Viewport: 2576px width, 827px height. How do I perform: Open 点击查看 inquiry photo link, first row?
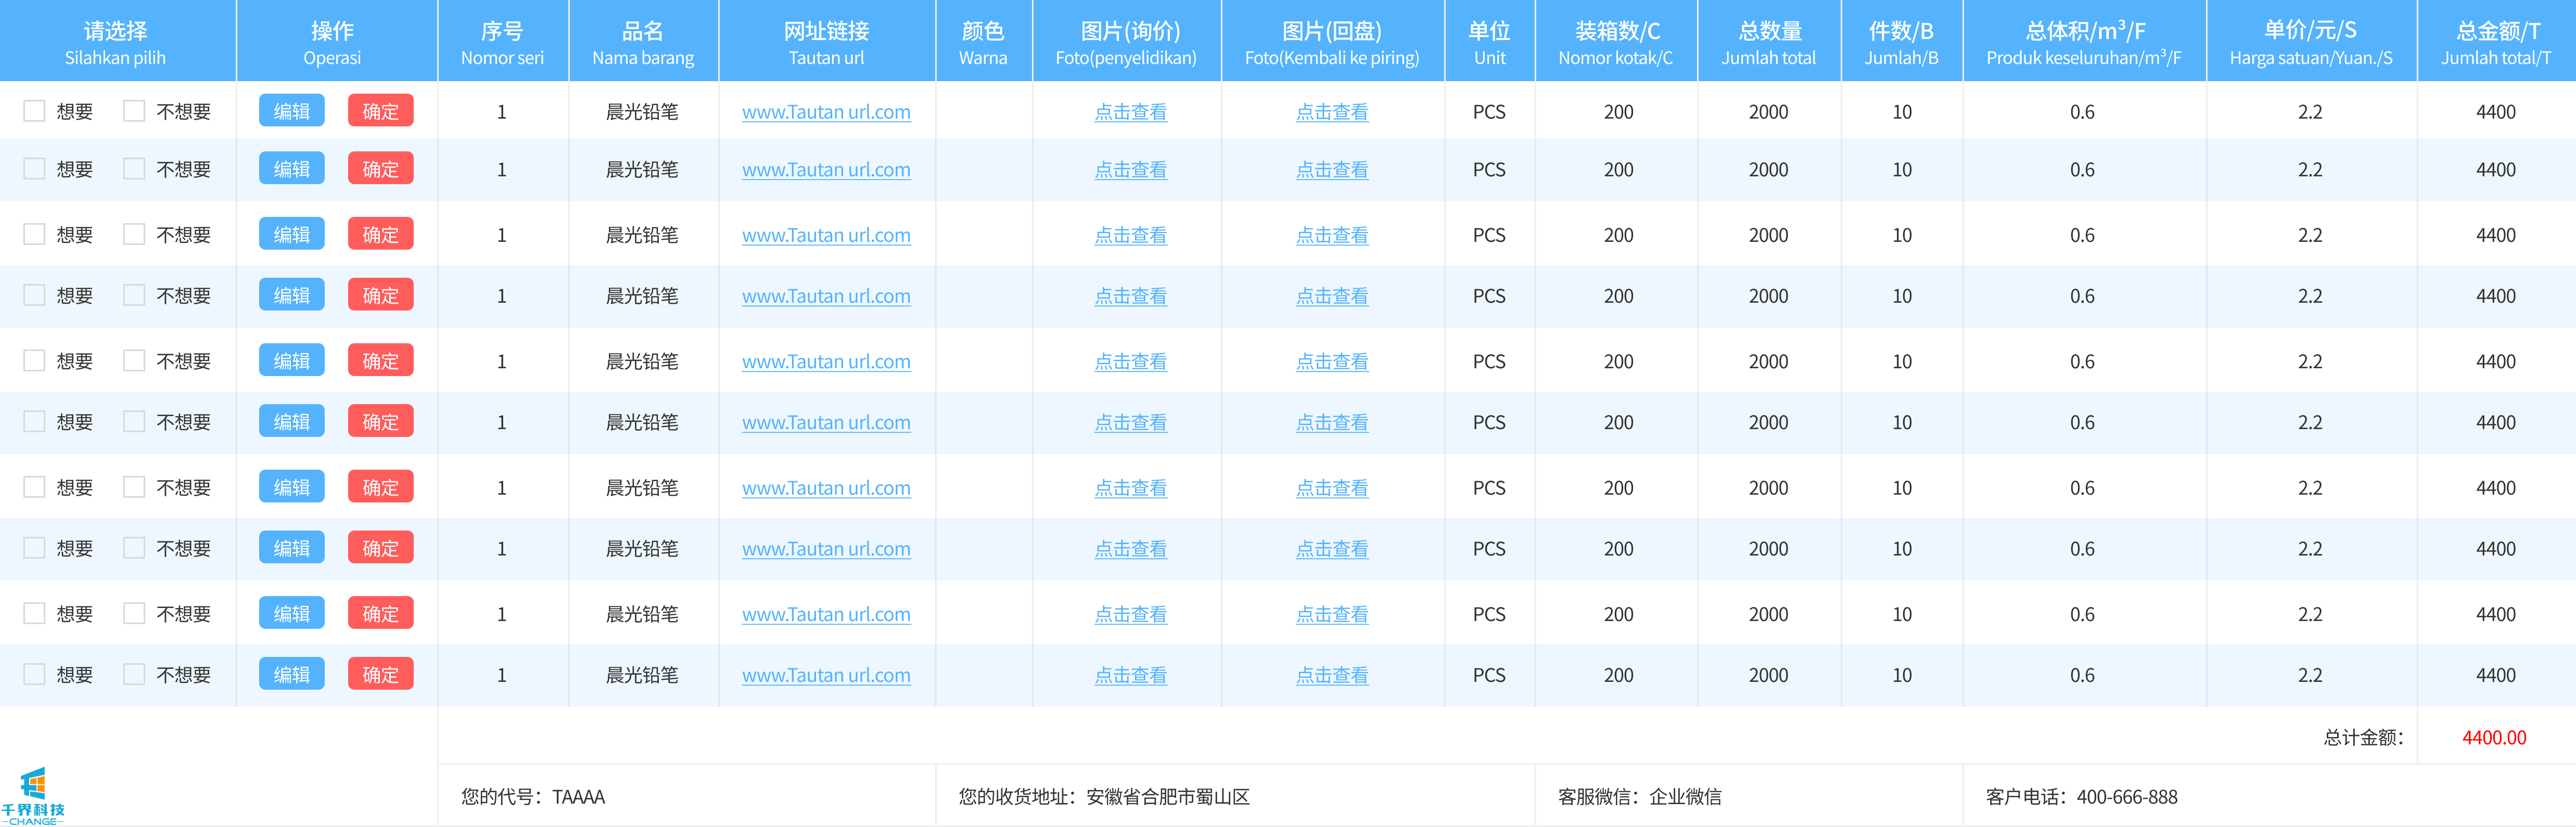(1130, 112)
